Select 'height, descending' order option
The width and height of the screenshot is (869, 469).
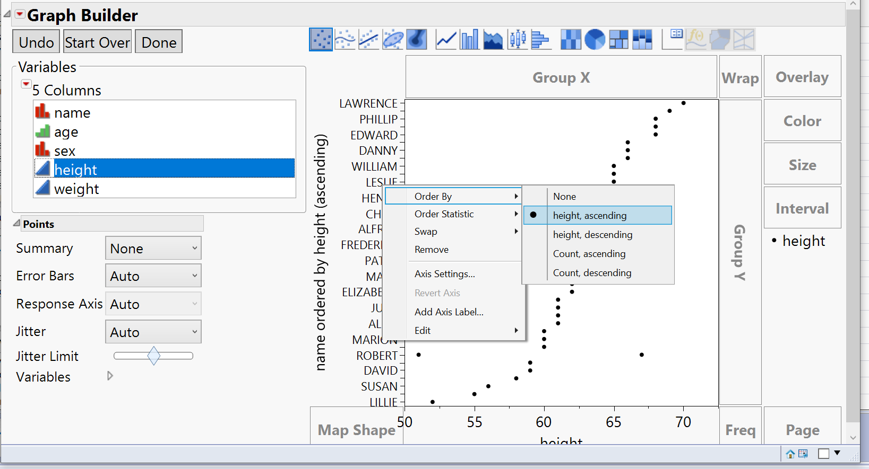pos(592,235)
